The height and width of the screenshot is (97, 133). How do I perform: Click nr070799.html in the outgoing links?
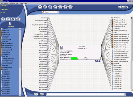click(x=118, y=88)
